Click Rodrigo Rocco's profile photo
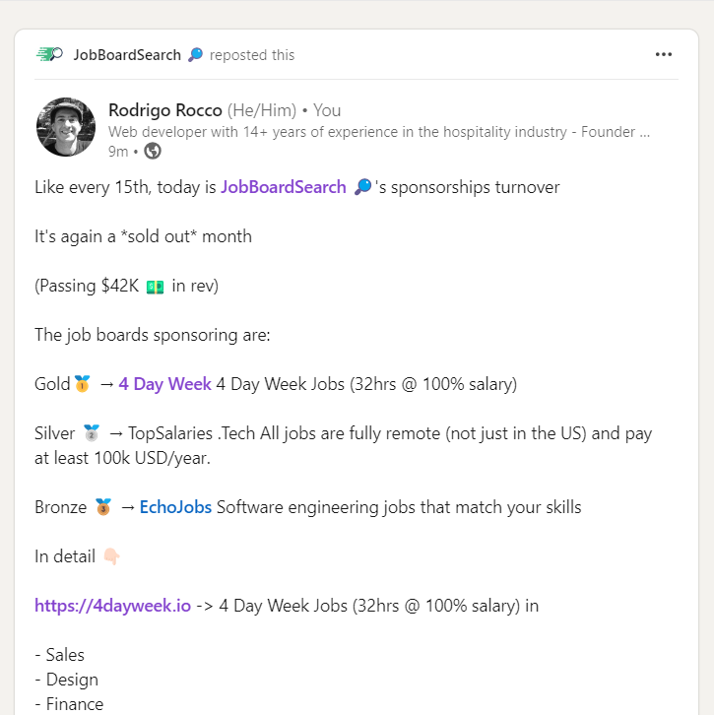714x715 pixels. 65,127
